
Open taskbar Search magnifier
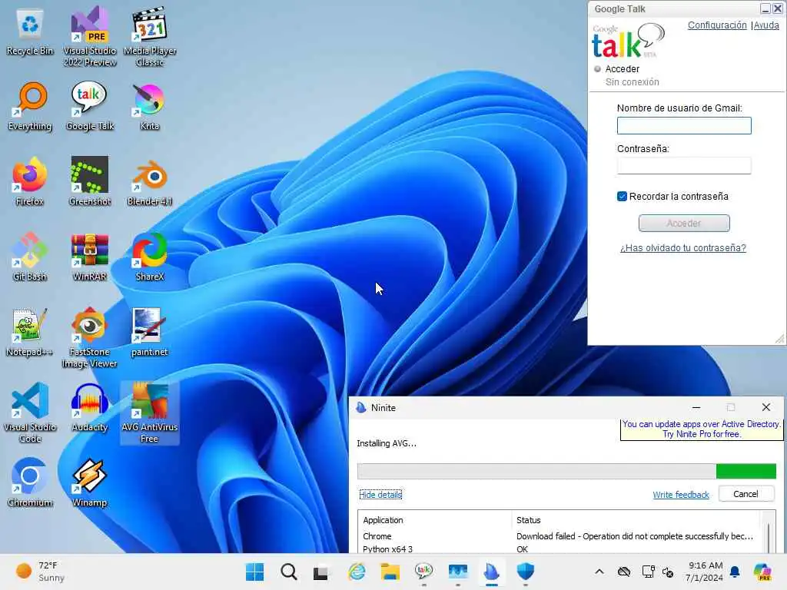click(289, 572)
